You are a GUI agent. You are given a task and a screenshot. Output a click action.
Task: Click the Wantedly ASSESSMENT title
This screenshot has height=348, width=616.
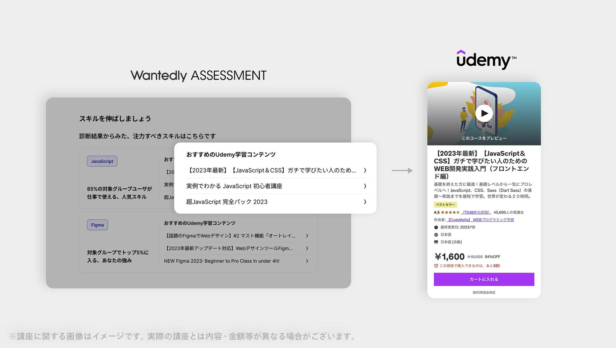(x=198, y=76)
